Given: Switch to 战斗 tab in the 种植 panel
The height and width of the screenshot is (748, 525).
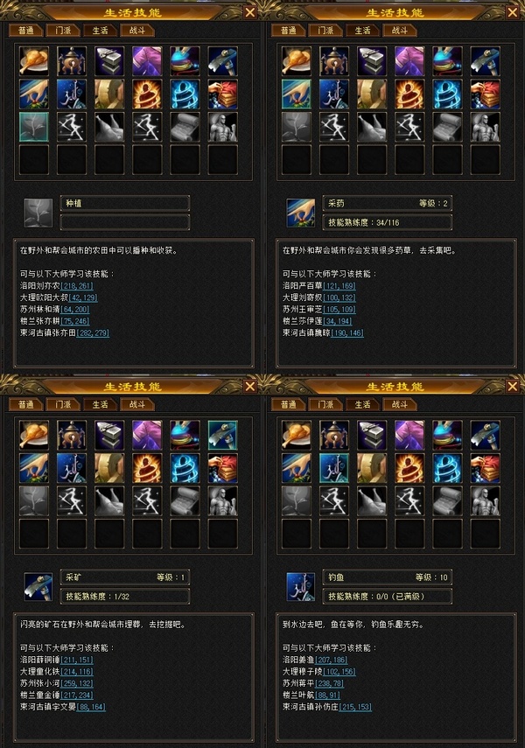Looking at the screenshot, I should click(137, 31).
